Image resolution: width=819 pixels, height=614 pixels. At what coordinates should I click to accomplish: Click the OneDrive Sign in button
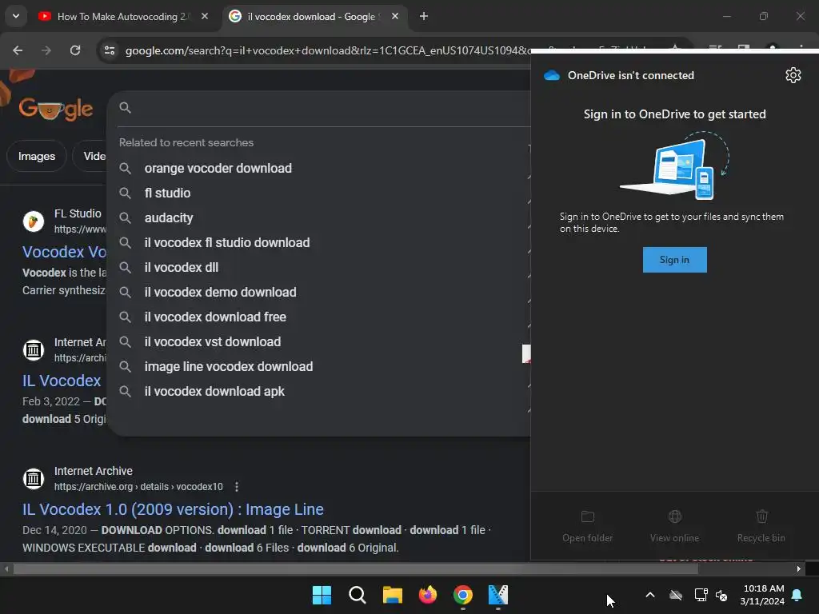click(x=674, y=260)
